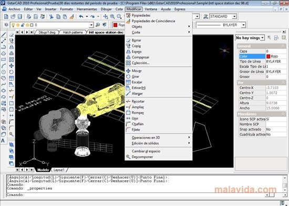Open the Undo history dropdown arrow
Viewport: 289px width, 206px height.
(87, 17)
